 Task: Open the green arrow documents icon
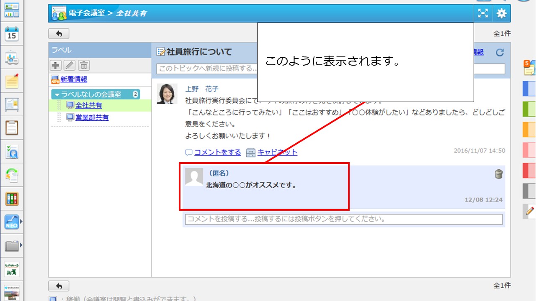coord(12,175)
